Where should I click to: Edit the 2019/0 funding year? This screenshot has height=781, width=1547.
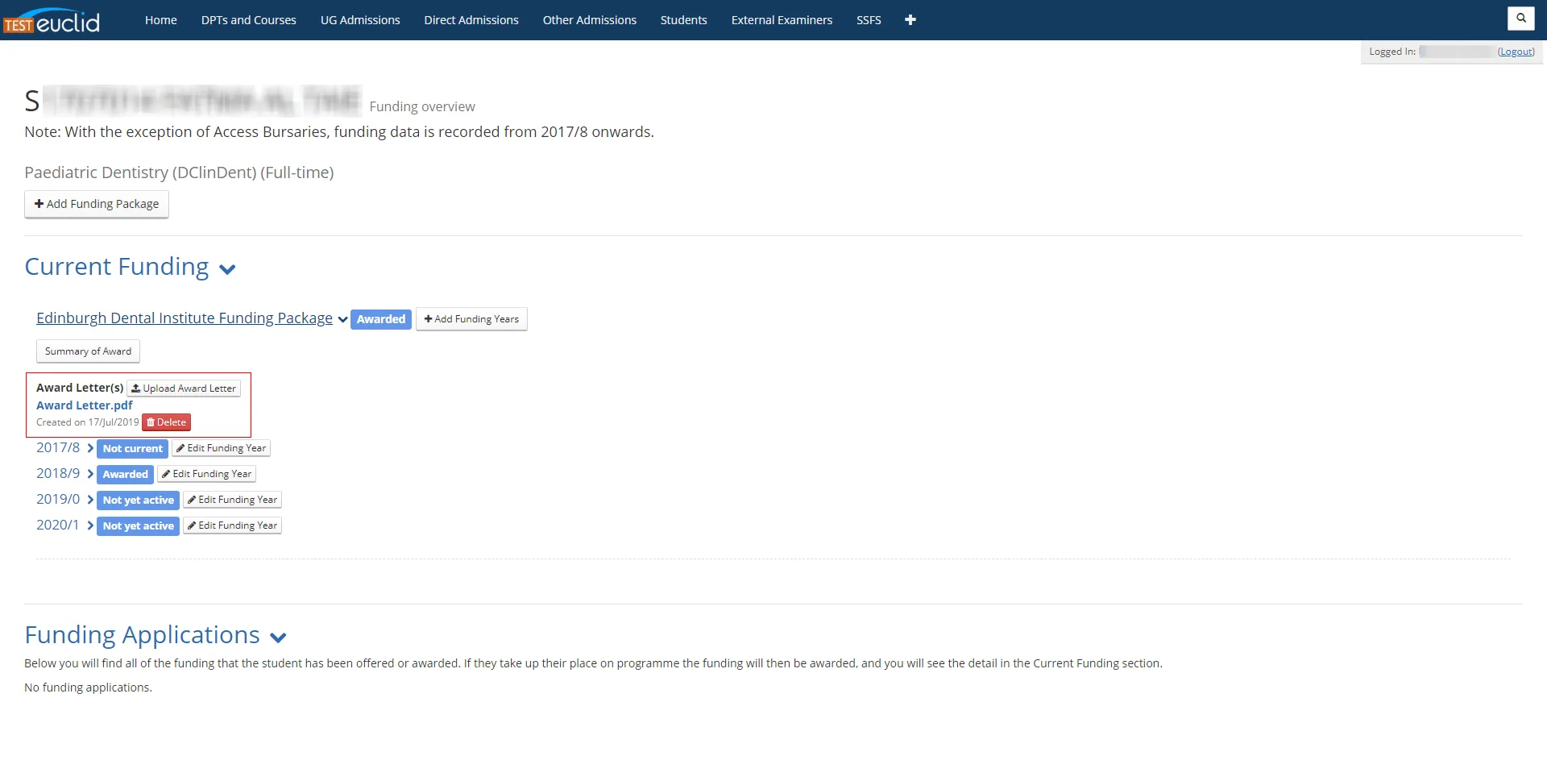[x=232, y=500]
